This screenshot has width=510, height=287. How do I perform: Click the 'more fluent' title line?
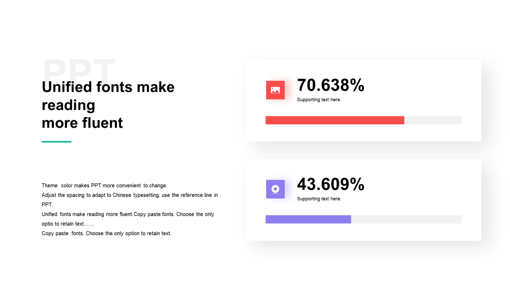(82, 123)
